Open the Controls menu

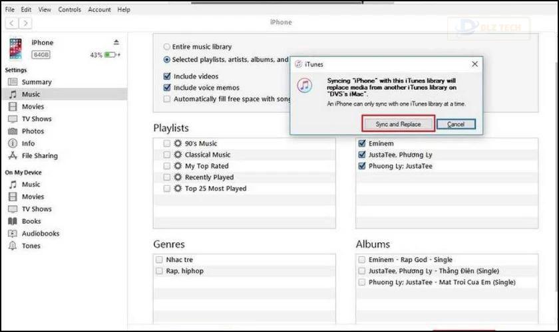click(69, 9)
